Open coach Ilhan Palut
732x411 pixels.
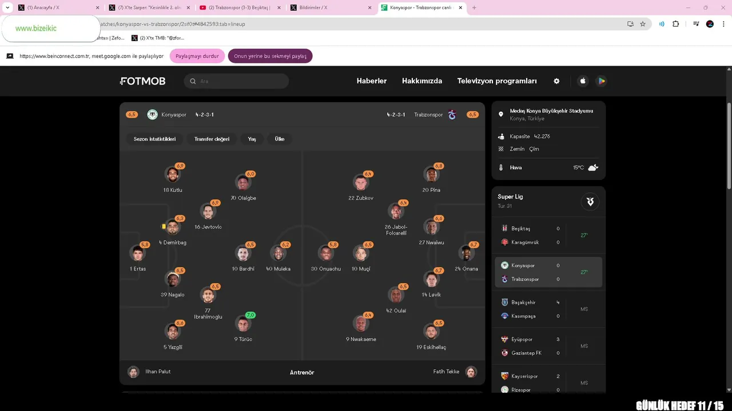pos(149,372)
